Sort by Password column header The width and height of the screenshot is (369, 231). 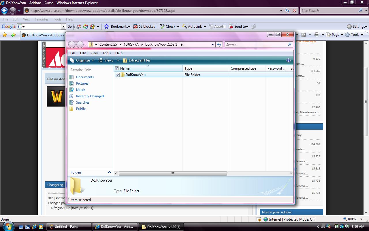pos(277,68)
